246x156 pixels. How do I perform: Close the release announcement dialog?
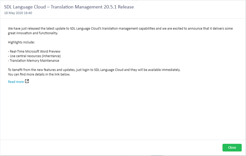[232, 147]
